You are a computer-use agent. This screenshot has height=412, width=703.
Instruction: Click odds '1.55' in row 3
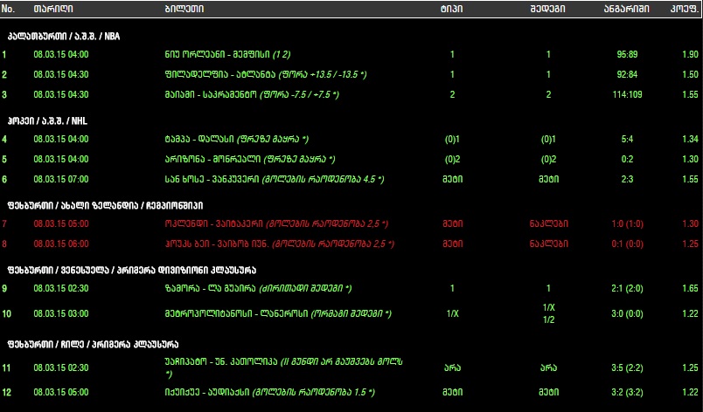click(690, 94)
